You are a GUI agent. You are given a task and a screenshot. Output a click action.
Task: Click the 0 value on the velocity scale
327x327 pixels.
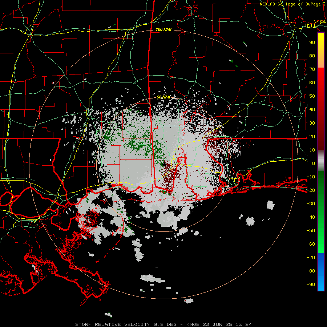(314, 163)
